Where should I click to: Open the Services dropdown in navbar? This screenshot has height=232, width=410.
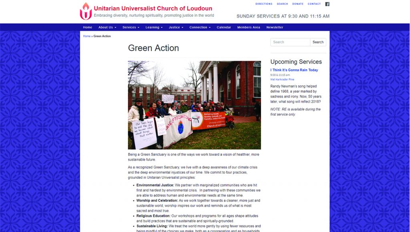[x=131, y=27]
